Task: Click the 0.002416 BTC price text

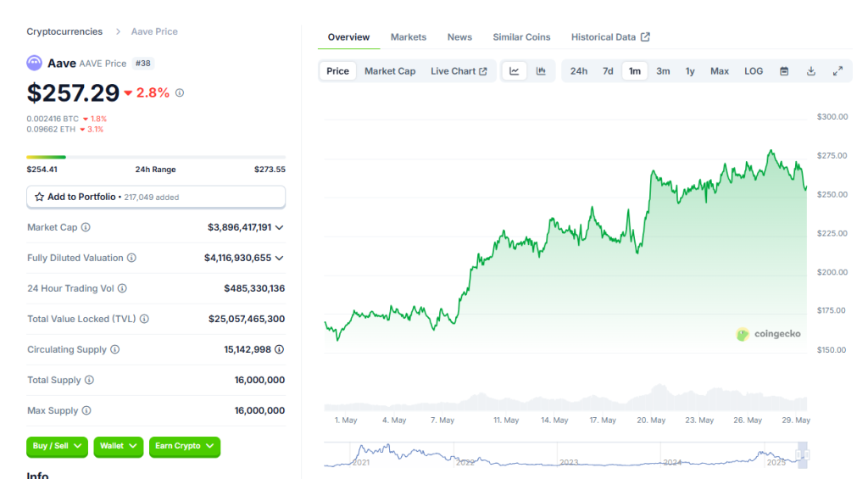Action: [x=53, y=119]
